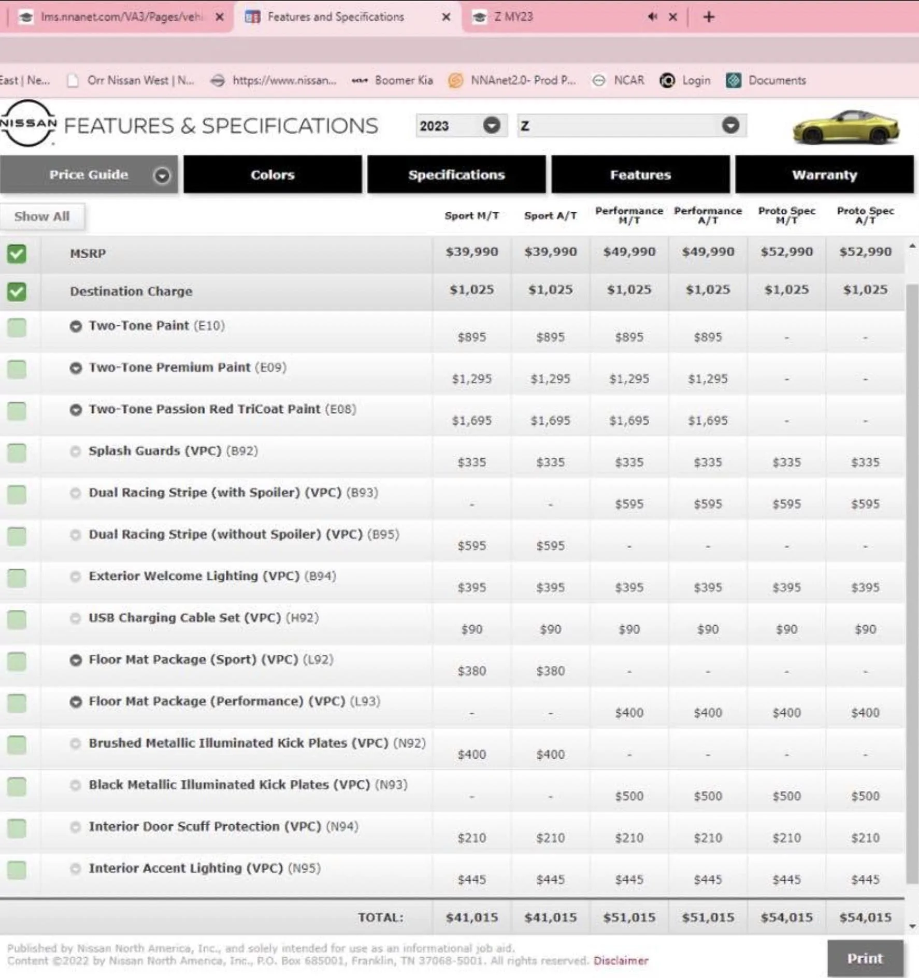Switch to the Specifications tab
The image size is (919, 978).
click(456, 175)
